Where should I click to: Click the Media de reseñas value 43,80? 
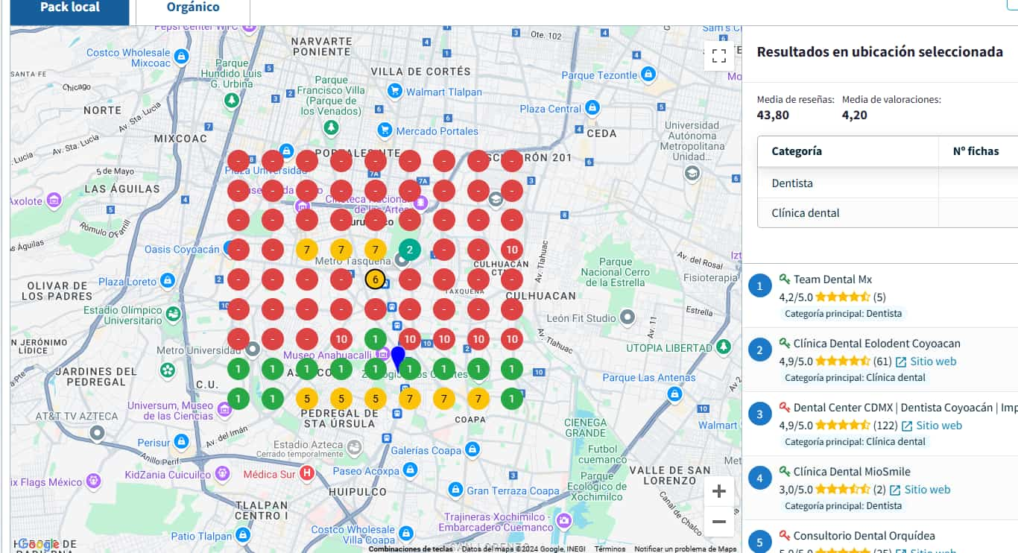[x=773, y=115]
